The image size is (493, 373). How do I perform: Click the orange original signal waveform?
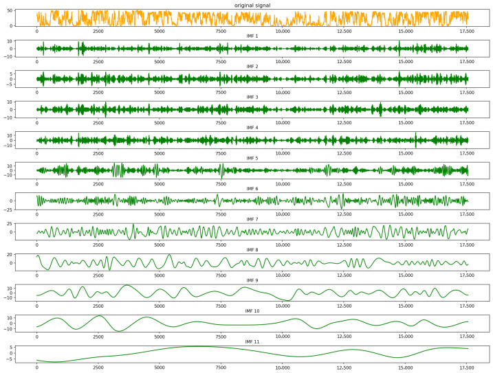pos(252,18)
